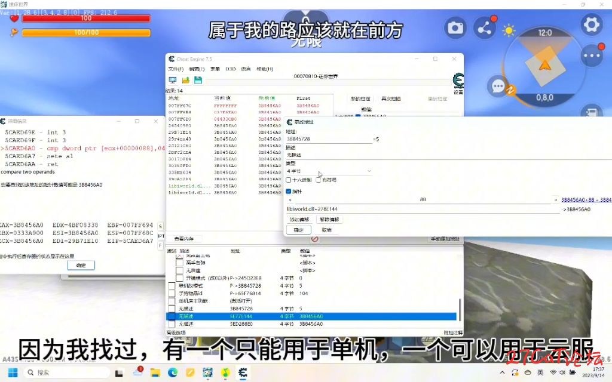Click the sun weather icon
The height and width of the screenshot is (382, 612).
pos(509,30)
